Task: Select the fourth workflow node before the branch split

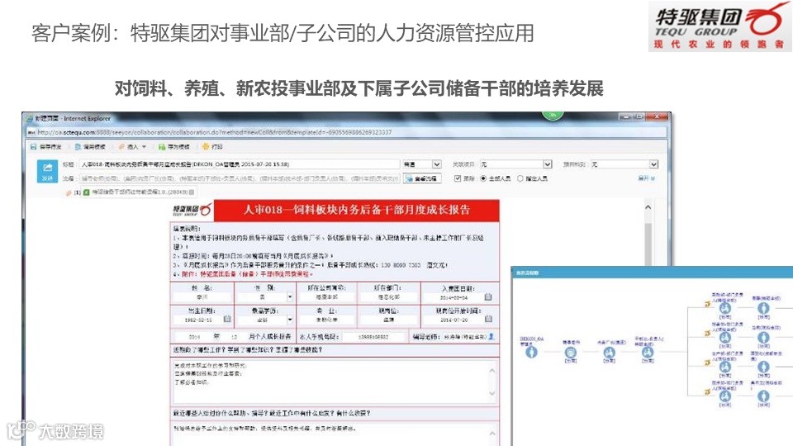Action: 648,353
